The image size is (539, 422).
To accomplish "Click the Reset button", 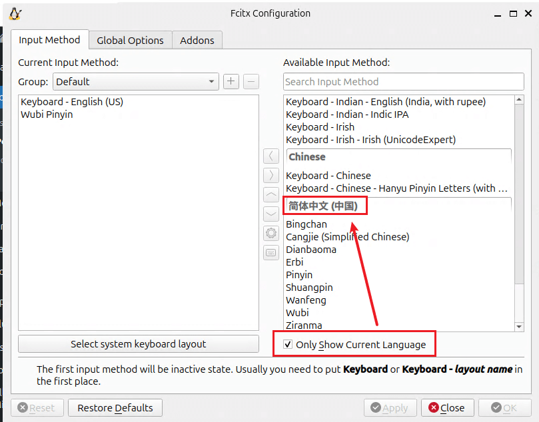I will [37, 408].
